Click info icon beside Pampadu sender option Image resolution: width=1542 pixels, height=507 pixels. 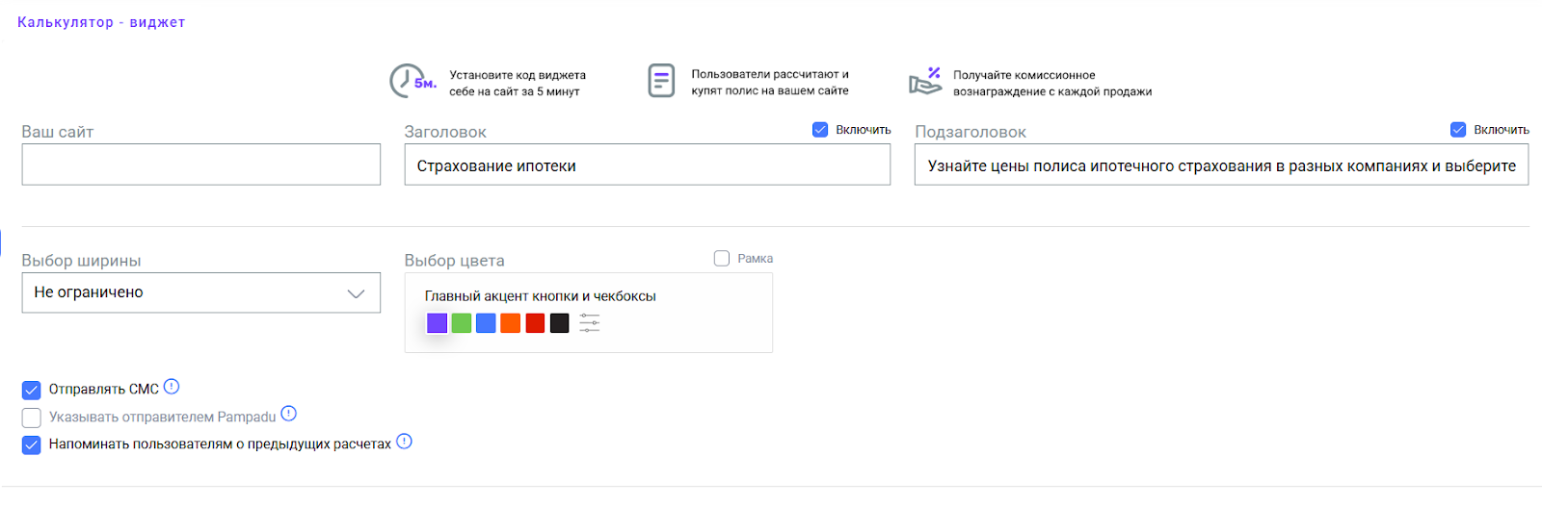point(288,414)
